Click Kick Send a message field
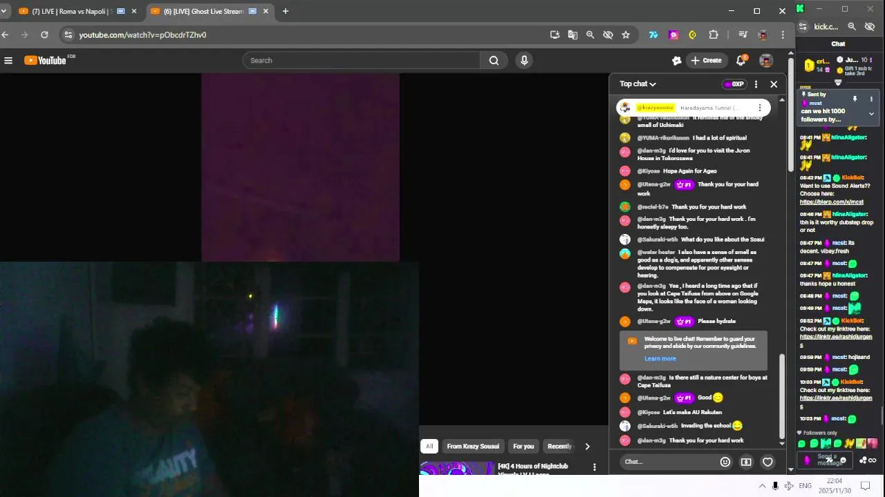The image size is (885, 497). click(x=826, y=460)
